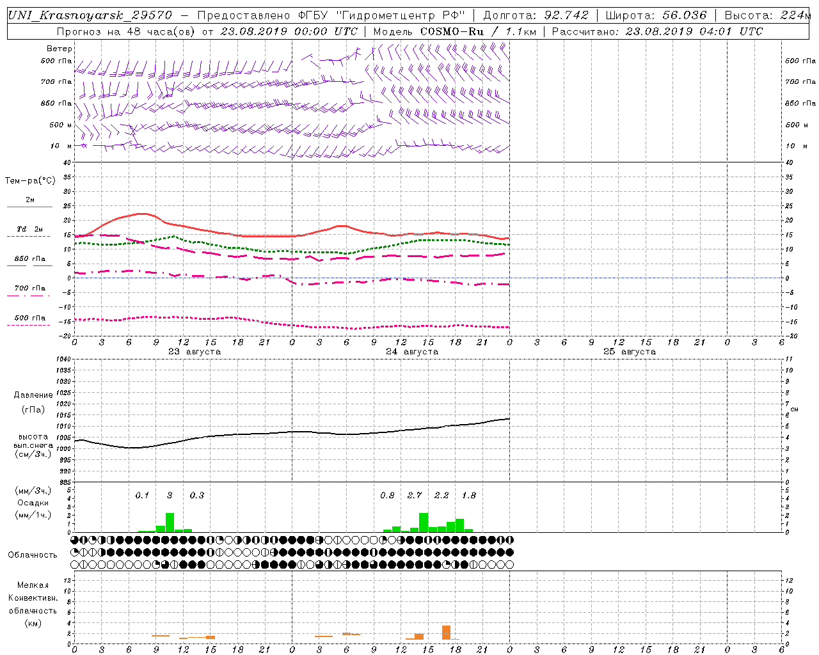Click the tallest orange convective cloud bar
The image size is (819, 655).
pos(446,633)
